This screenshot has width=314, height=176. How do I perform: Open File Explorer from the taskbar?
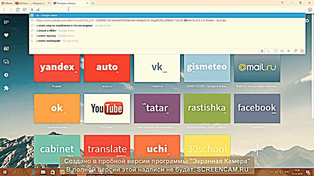[x=43, y=172]
